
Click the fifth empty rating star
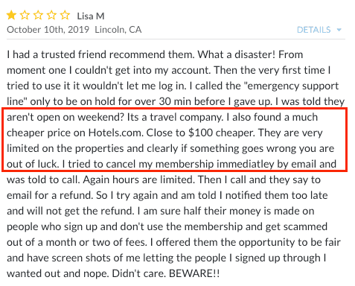[65, 16]
